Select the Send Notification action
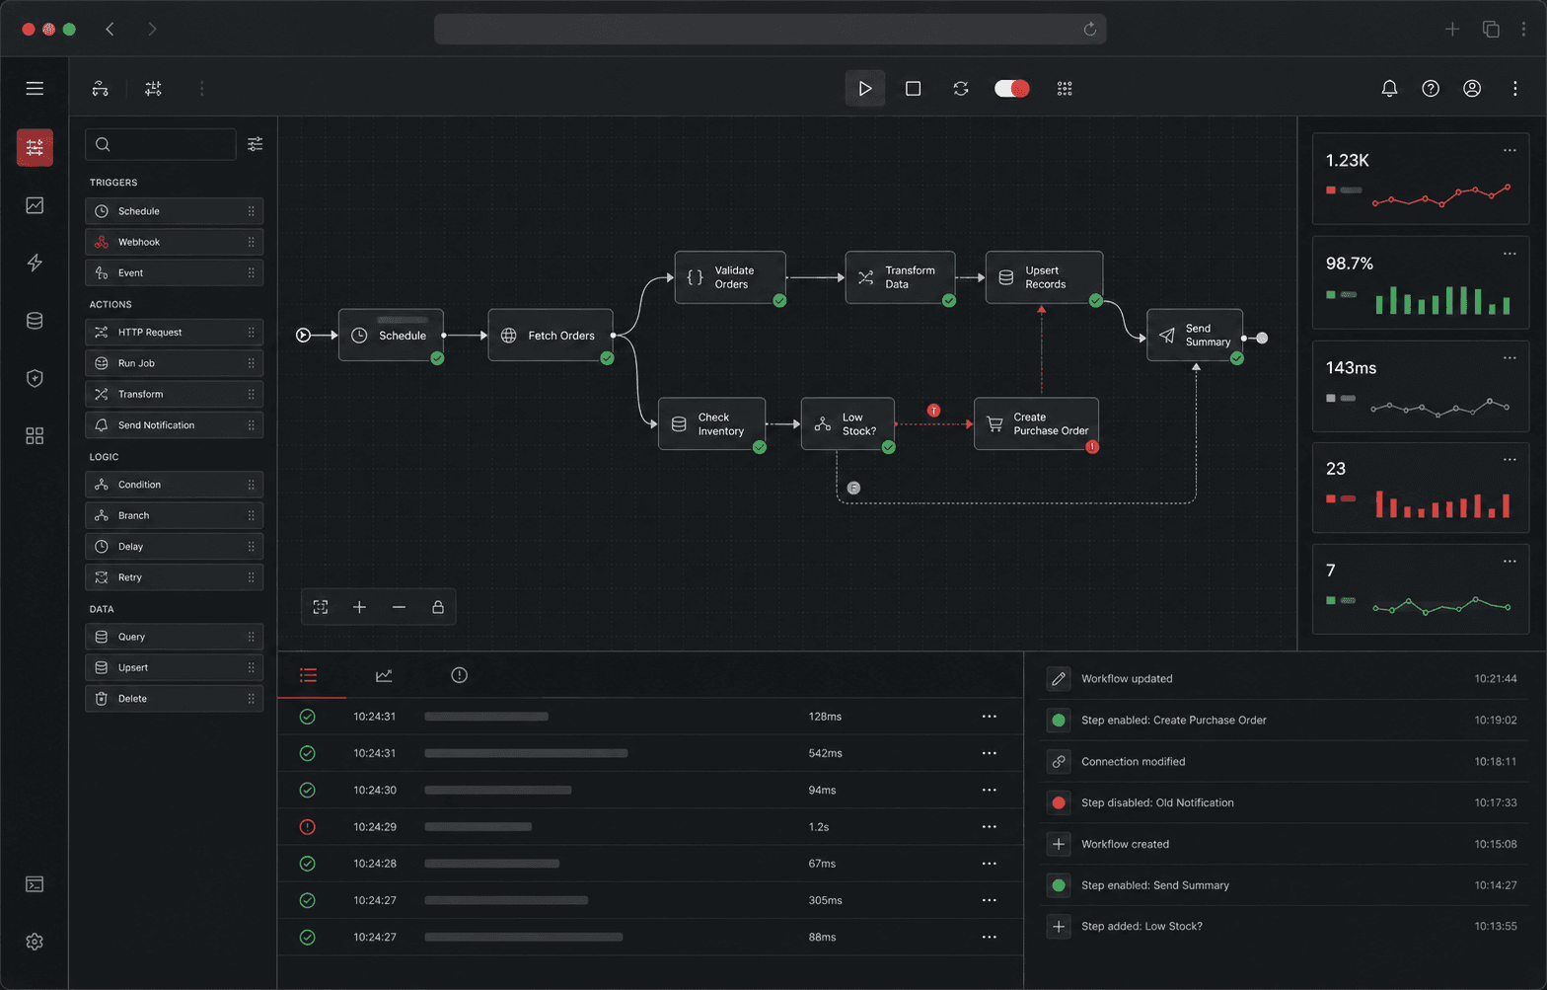The width and height of the screenshot is (1547, 990). [x=175, y=425]
